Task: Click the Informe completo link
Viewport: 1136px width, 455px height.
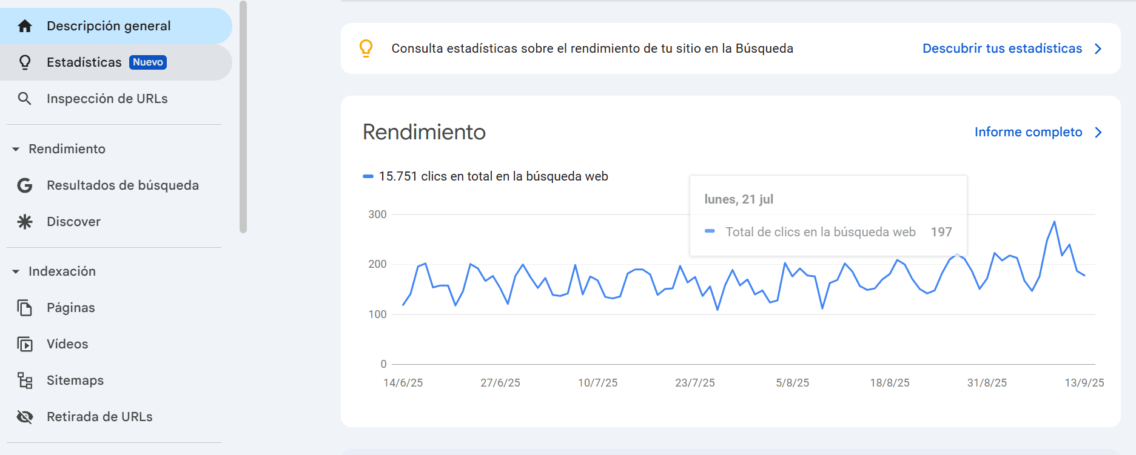Action: 1028,132
